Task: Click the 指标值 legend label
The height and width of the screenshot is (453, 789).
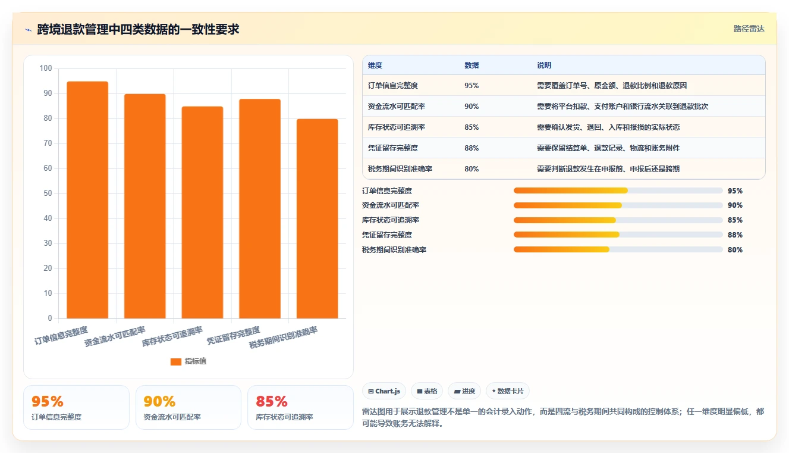Action: [x=196, y=361]
